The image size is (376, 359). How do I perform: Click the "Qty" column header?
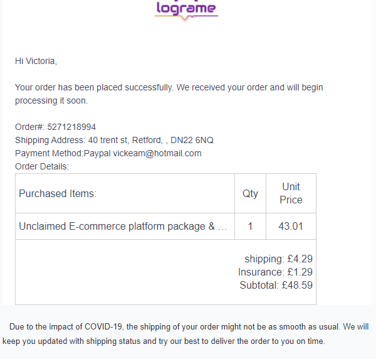pyautogui.click(x=250, y=193)
